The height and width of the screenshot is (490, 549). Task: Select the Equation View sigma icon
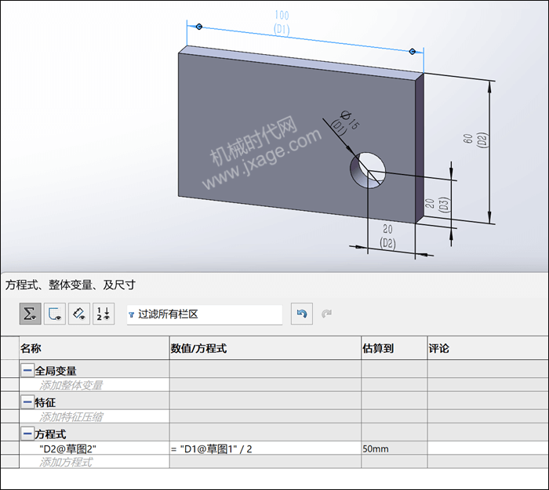(30, 314)
